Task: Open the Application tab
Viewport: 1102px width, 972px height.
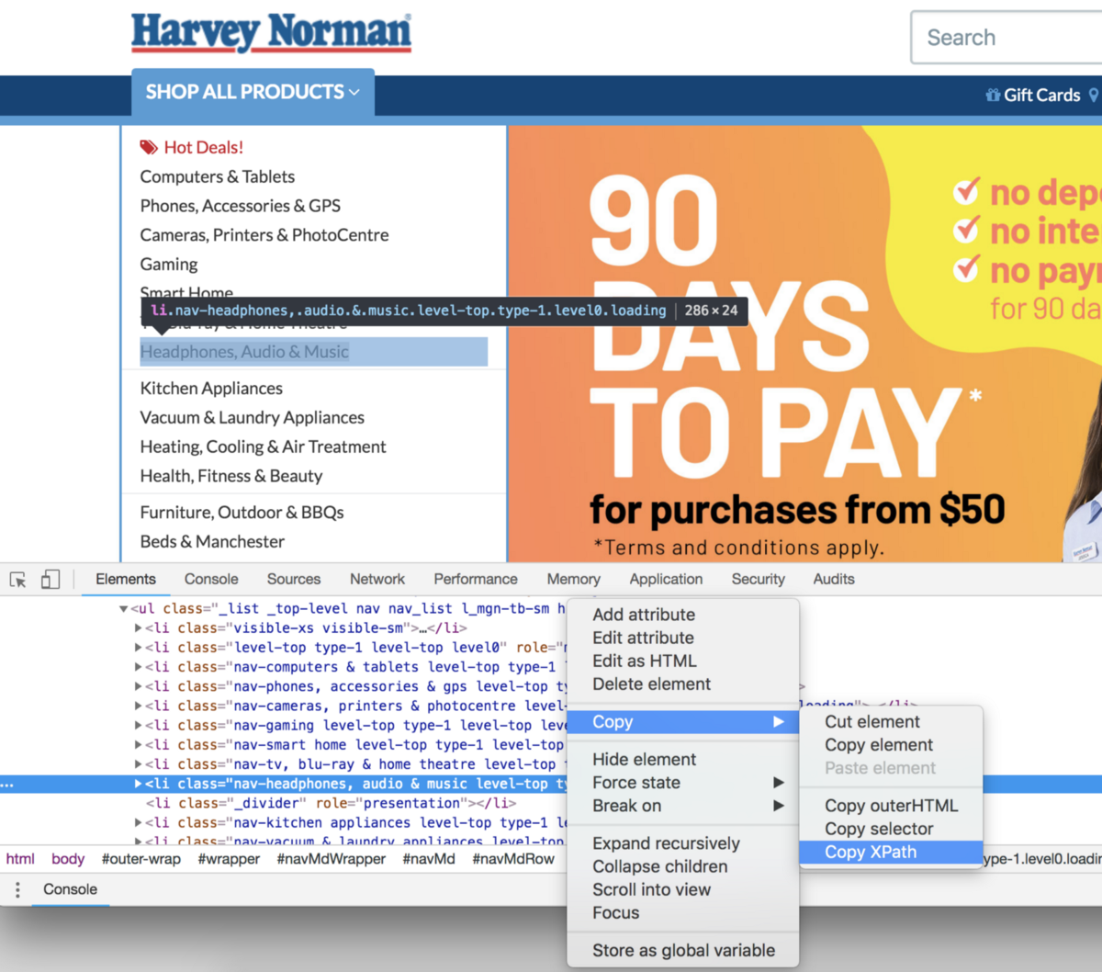Action: pos(666,579)
